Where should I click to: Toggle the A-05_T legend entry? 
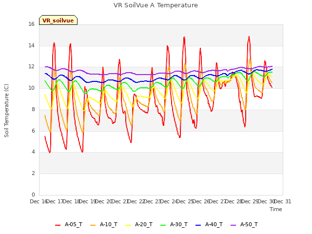click(69, 225)
